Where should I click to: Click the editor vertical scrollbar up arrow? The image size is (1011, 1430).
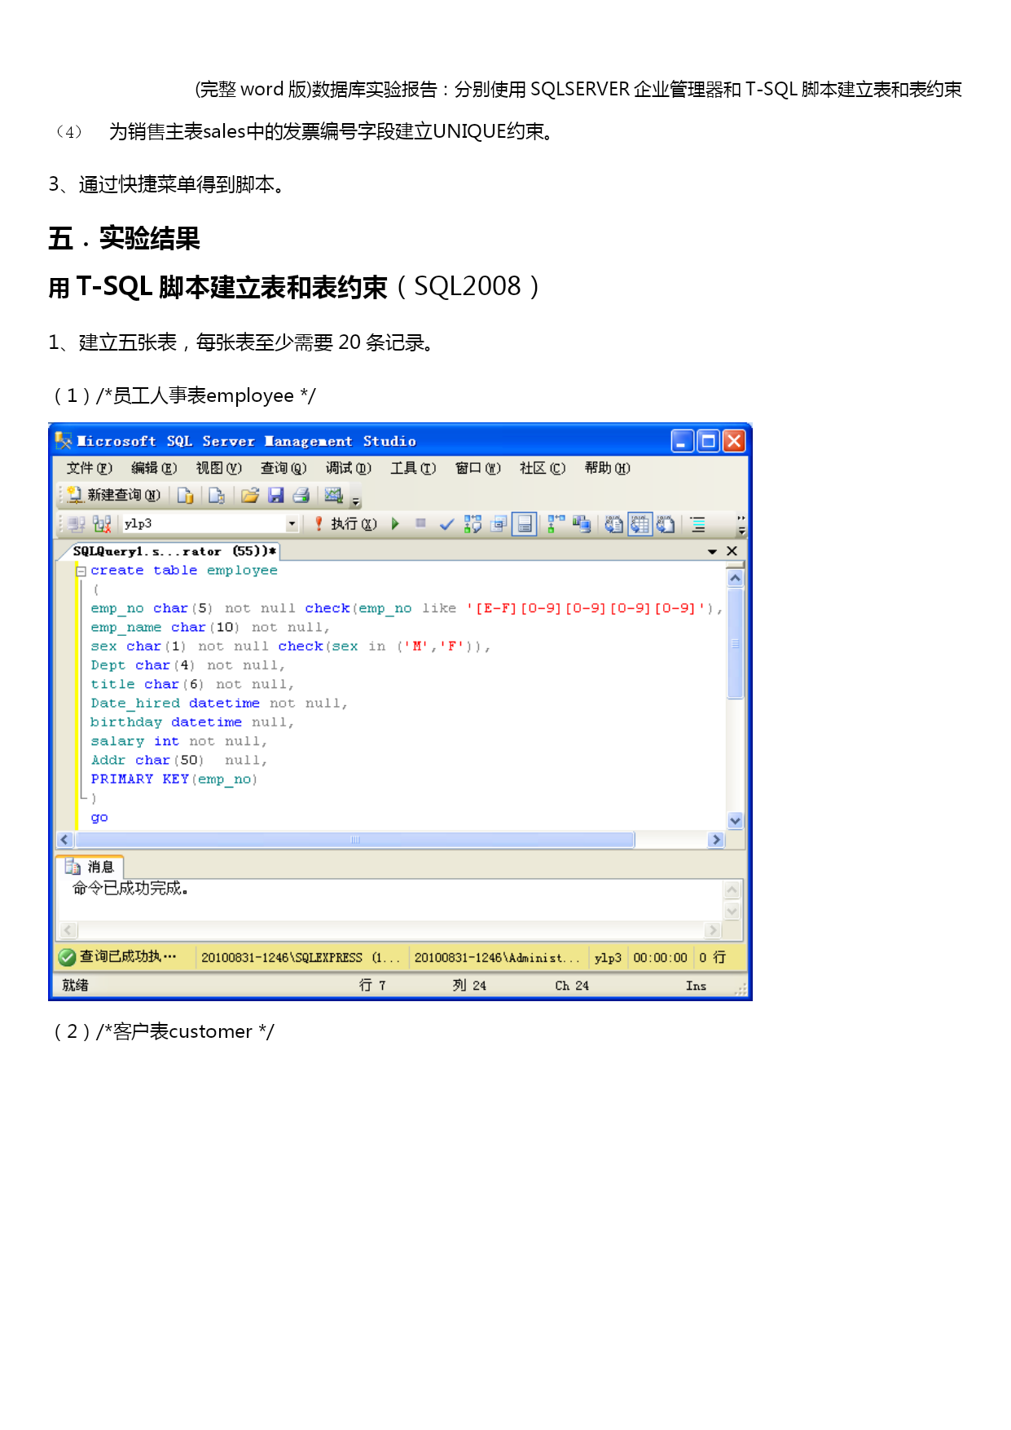point(736,578)
